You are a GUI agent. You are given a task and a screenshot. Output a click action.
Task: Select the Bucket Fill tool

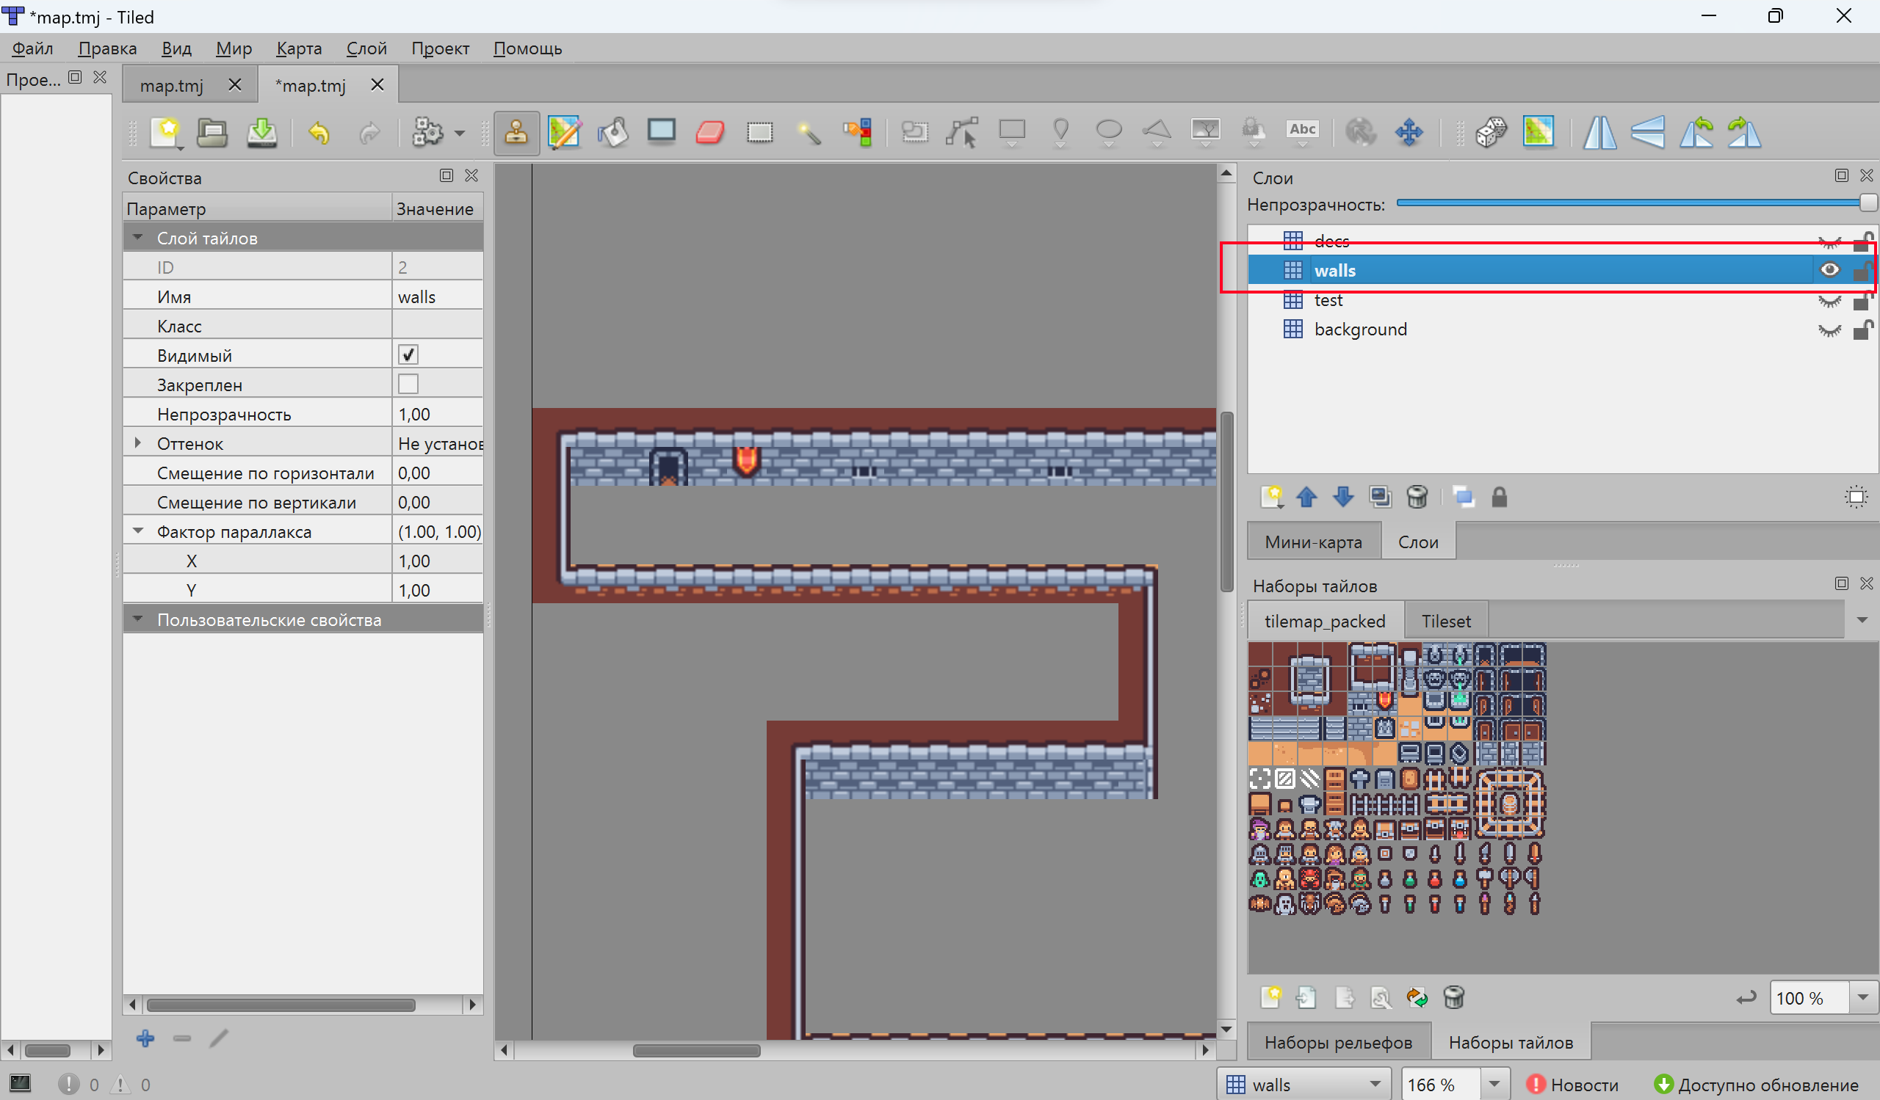click(612, 133)
